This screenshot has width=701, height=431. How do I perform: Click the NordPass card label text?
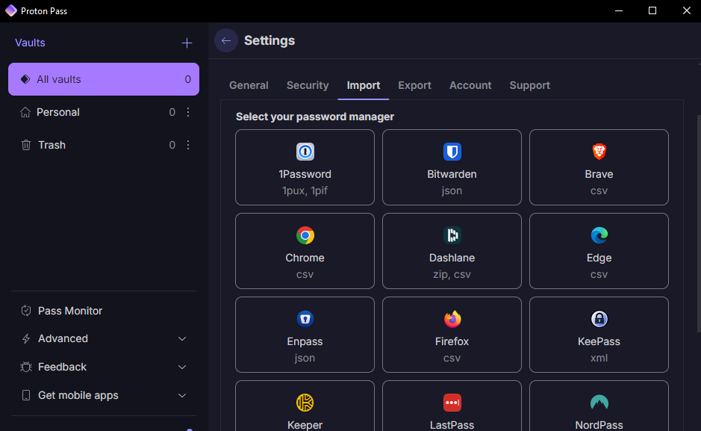(599, 425)
